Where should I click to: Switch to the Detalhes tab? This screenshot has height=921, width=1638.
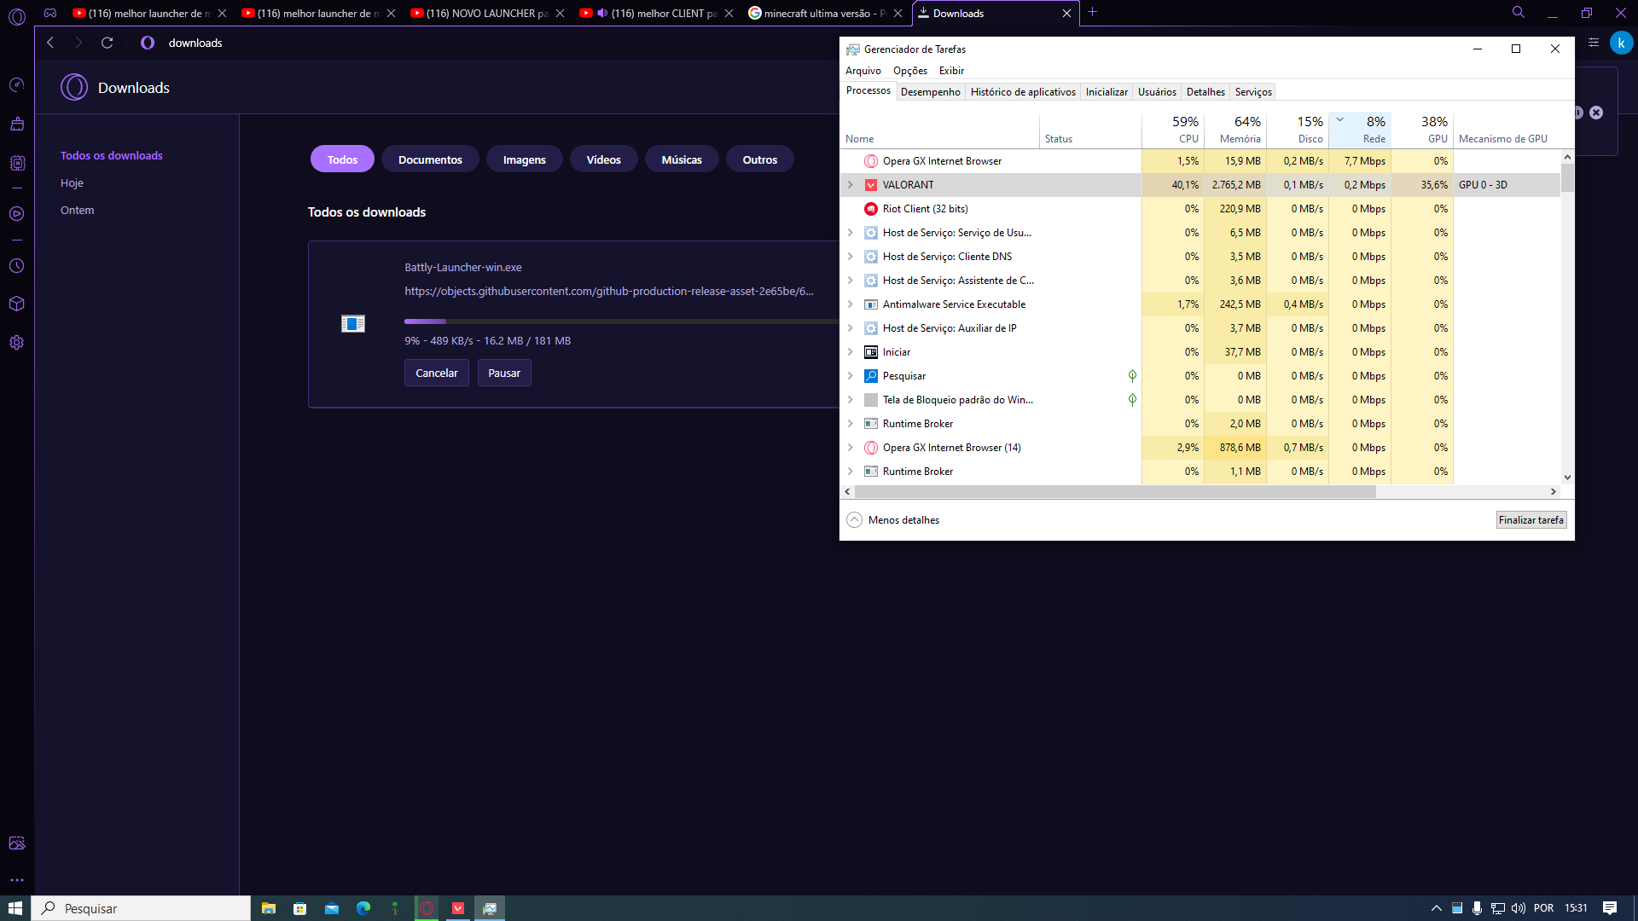(1205, 92)
